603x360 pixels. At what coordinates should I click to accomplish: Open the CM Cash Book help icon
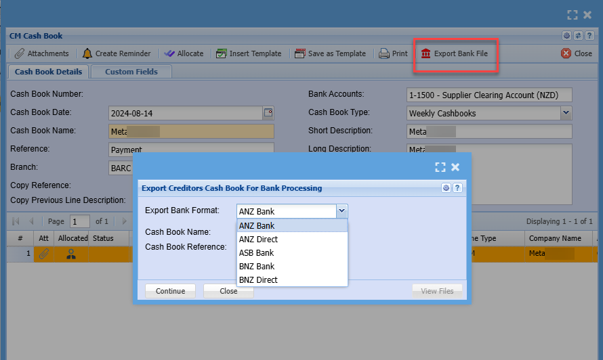tap(589, 36)
